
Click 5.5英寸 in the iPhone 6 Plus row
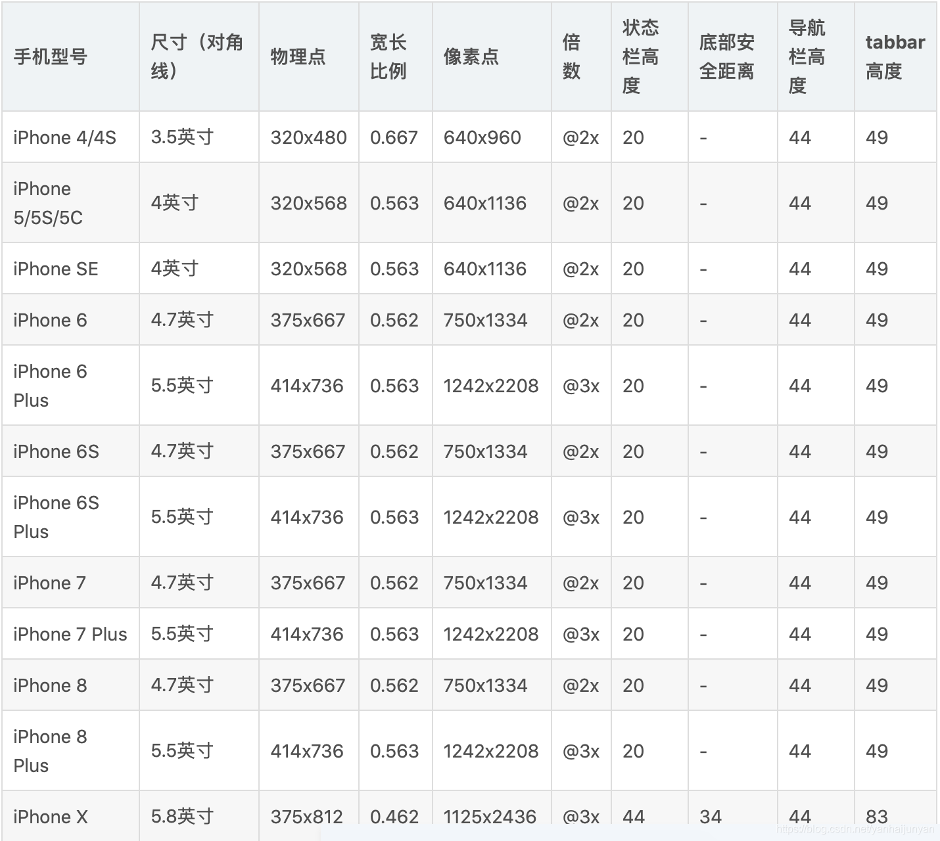click(182, 386)
